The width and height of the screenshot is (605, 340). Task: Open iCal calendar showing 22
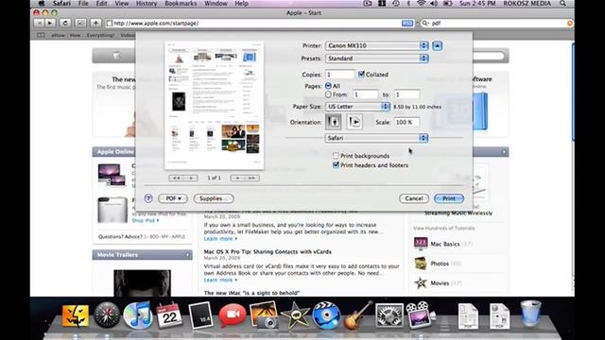[169, 315]
